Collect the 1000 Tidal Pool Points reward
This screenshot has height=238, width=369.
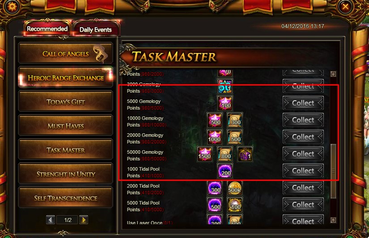pos(303,171)
